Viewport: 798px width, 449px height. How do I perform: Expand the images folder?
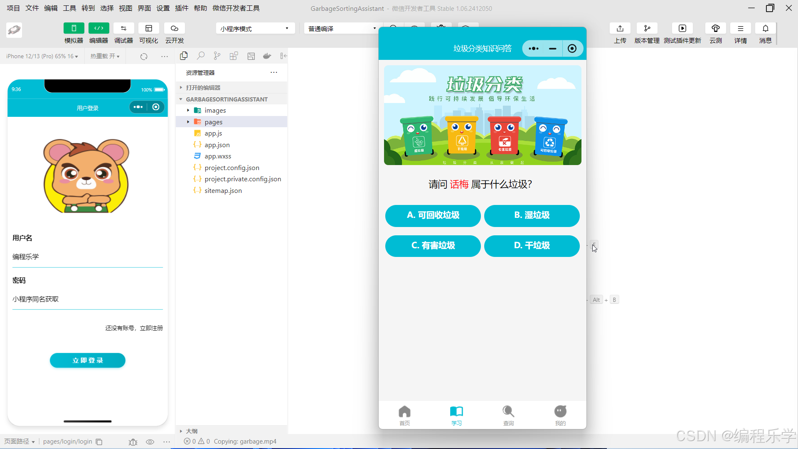tap(215, 110)
